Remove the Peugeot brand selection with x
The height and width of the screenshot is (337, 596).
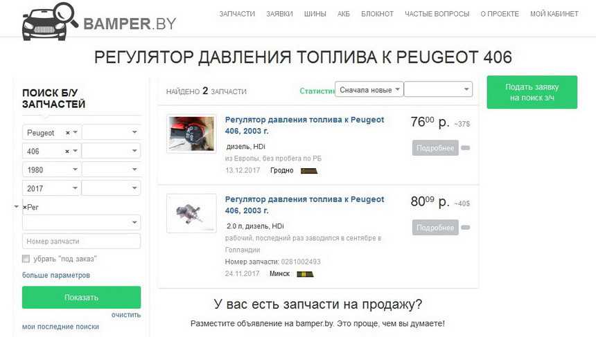(68, 133)
